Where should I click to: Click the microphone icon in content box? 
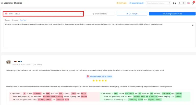[193, 25]
